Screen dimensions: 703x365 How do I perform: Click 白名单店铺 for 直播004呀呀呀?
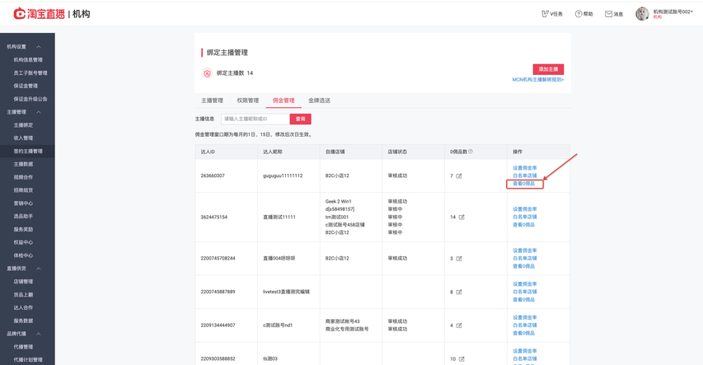coord(524,258)
